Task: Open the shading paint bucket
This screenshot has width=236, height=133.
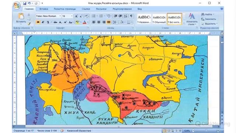Action: pyautogui.click(x=122, y=22)
